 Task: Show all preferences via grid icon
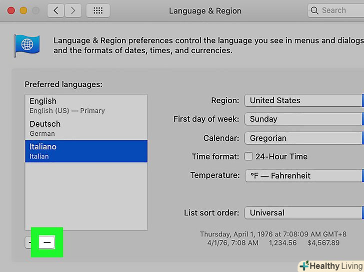(x=98, y=11)
